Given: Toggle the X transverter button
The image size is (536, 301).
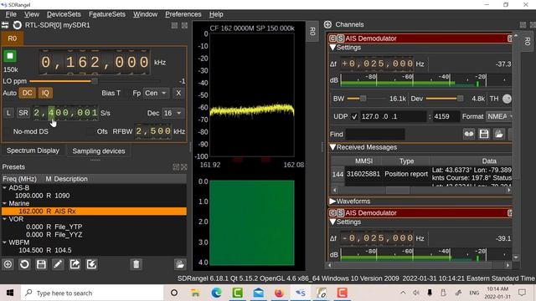Looking at the screenshot, I should click(x=178, y=93).
